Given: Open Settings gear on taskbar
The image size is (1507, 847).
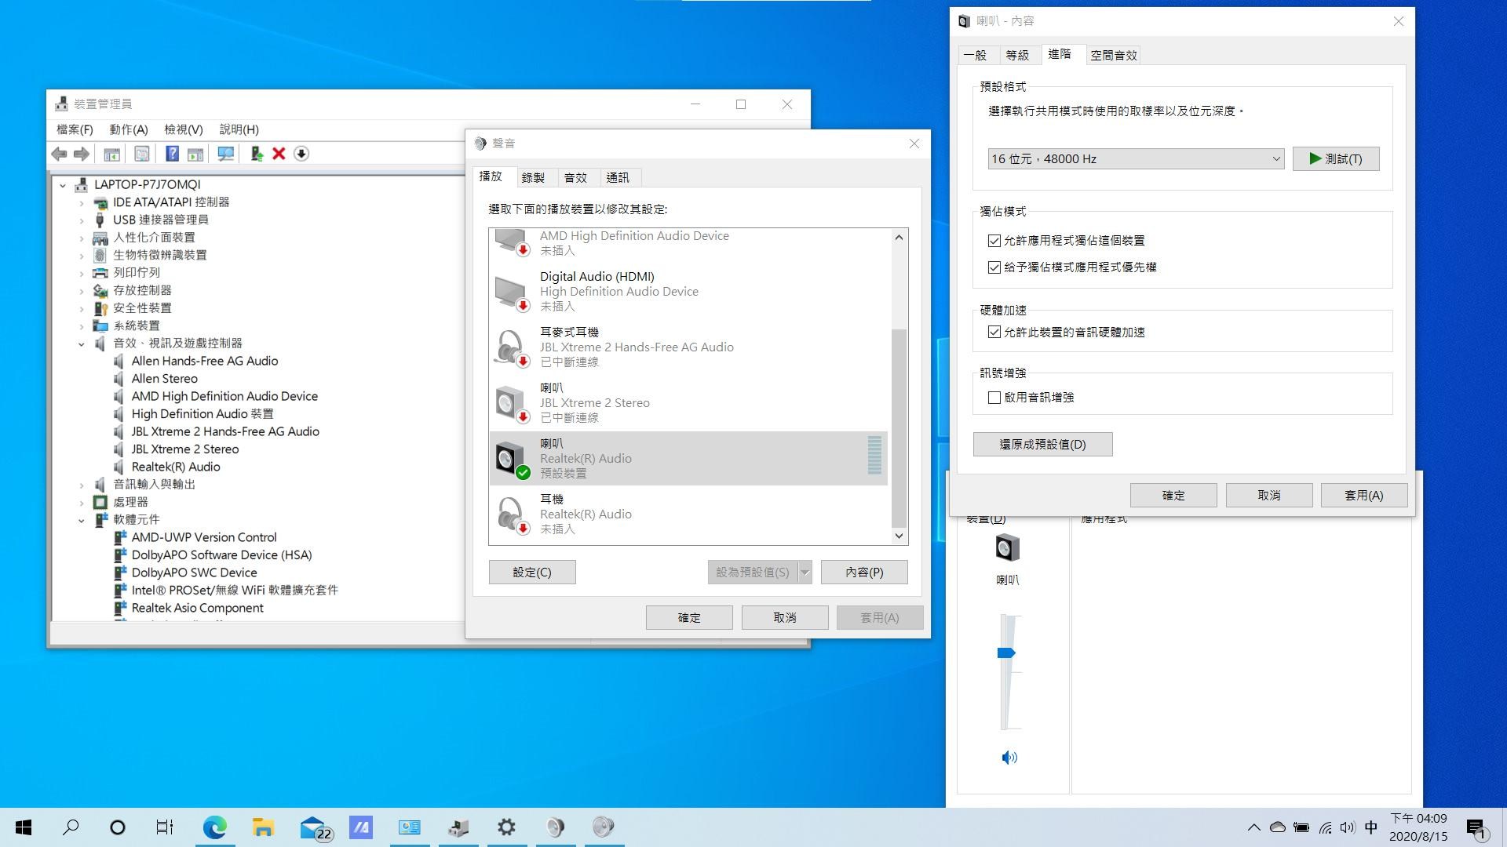Looking at the screenshot, I should pos(506,827).
